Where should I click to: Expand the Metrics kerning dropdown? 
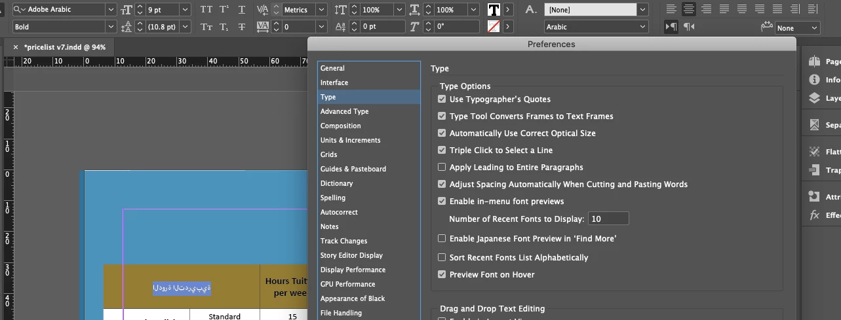321,10
